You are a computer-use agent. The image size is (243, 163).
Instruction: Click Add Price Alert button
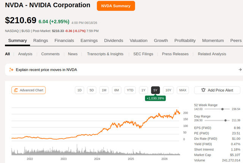(x=217, y=90)
